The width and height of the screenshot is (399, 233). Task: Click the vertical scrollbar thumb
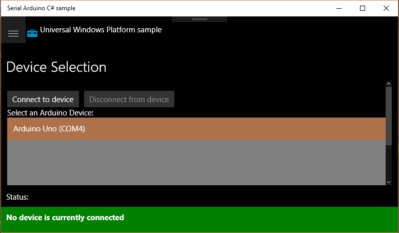(x=389, y=116)
